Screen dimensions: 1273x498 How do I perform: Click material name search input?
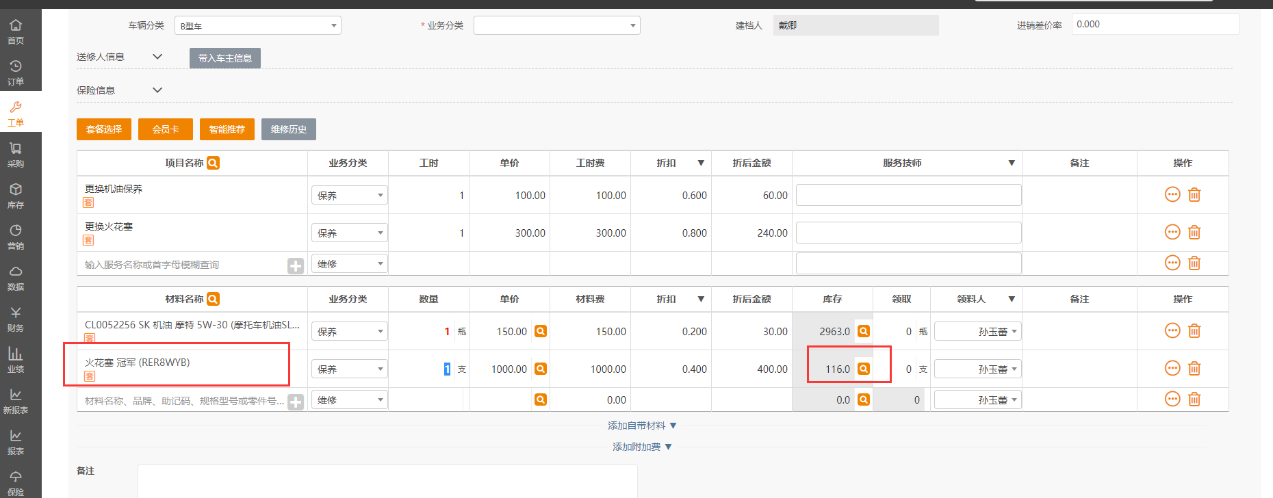(185, 401)
